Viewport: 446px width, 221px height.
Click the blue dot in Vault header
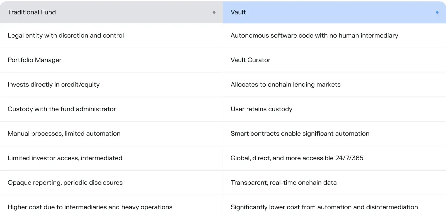coord(437,12)
